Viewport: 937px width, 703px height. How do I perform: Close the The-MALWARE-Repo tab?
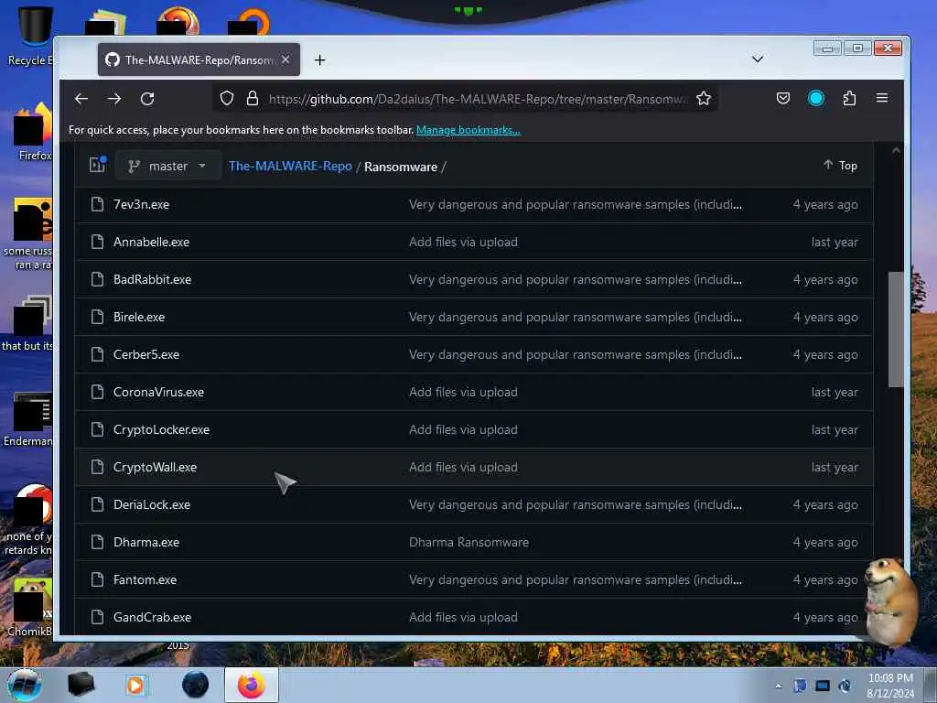point(285,59)
